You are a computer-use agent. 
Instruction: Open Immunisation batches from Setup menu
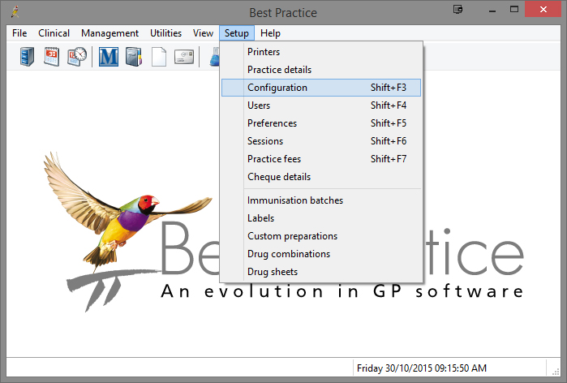[x=295, y=200]
